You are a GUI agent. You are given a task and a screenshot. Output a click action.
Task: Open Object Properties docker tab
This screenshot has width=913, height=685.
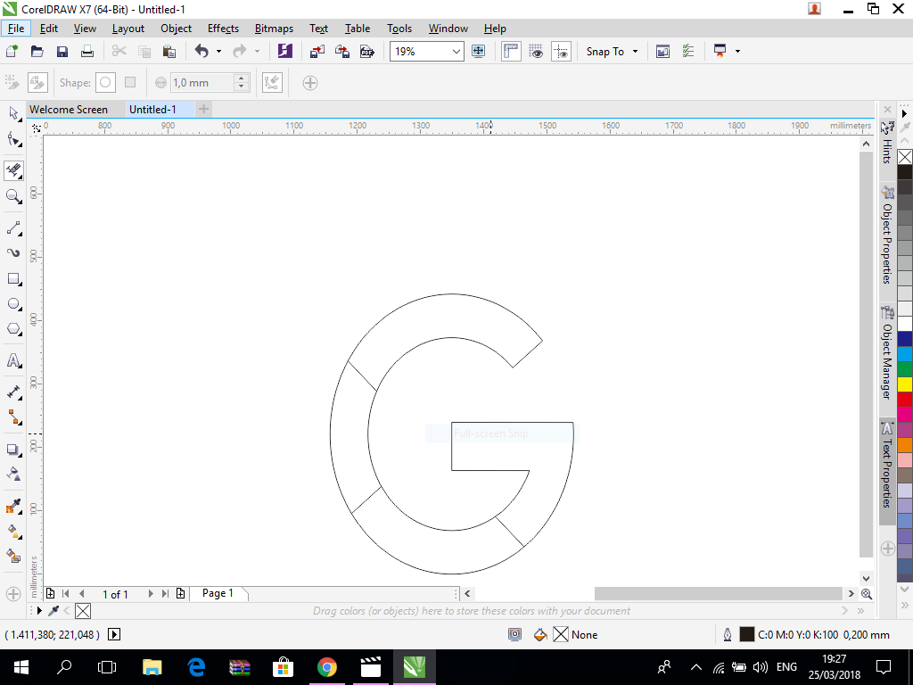887,235
